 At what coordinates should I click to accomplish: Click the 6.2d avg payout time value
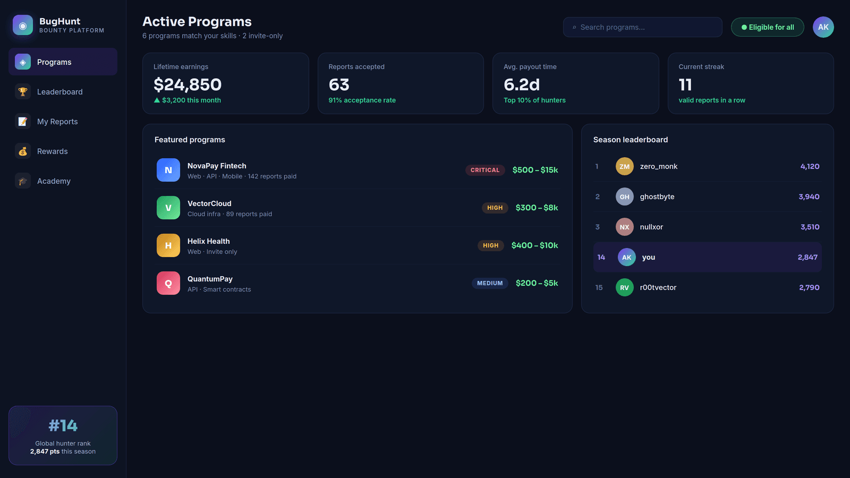(x=522, y=84)
